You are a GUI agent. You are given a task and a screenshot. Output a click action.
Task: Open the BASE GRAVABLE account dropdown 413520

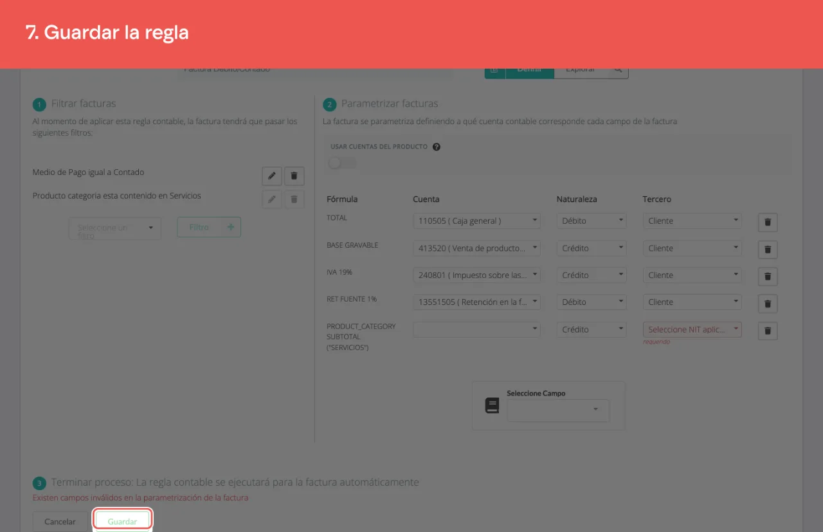click(477, 248)
